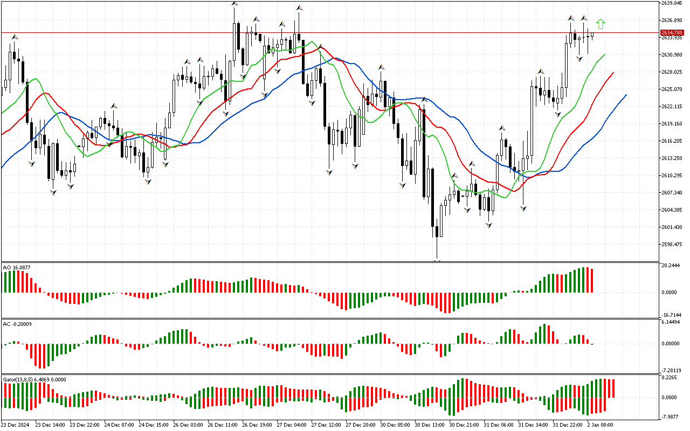Image resolution: width=690 pixels, height=431 pixels.
Task: Click the AO scale value -16.7144
Action: tap(672, 315)
